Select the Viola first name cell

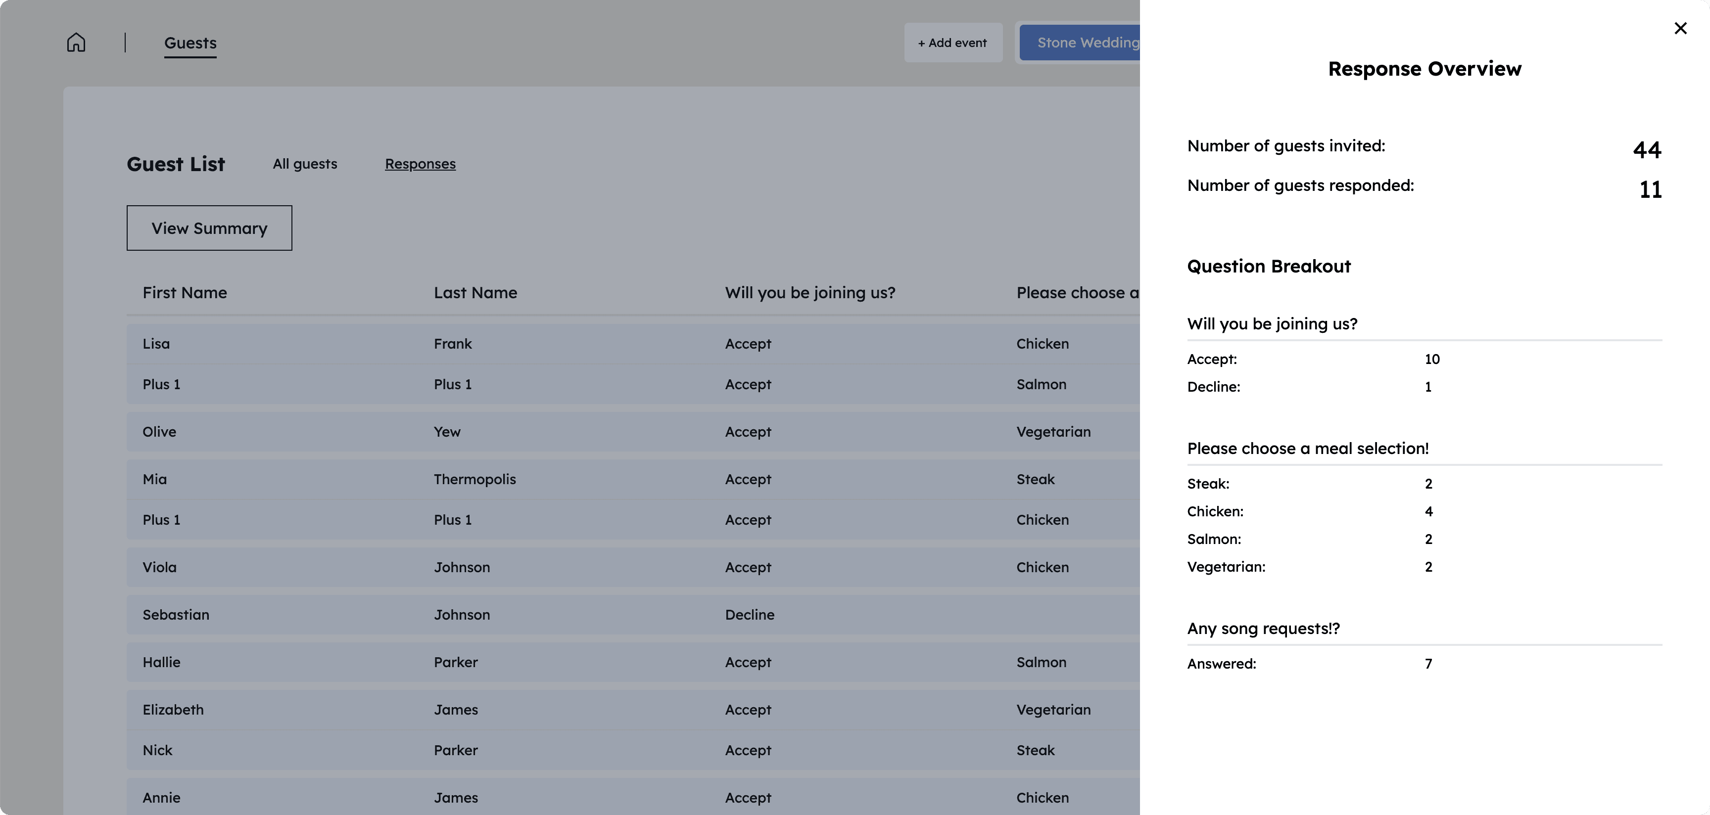(x=159, y=567)
